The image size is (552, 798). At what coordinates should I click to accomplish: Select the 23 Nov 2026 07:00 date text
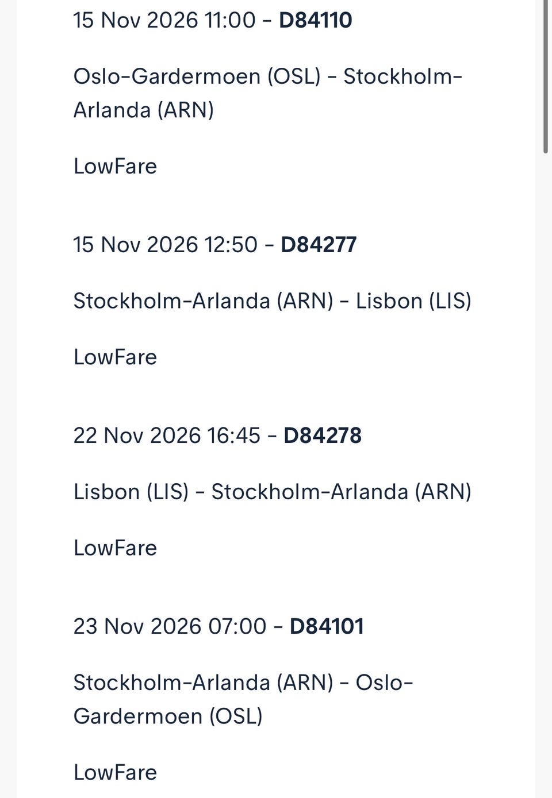170,626
